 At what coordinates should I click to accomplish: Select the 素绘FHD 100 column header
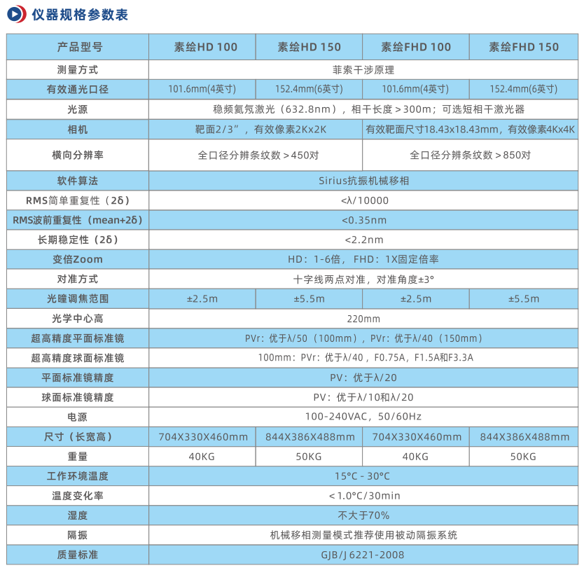tap(416, 48)
